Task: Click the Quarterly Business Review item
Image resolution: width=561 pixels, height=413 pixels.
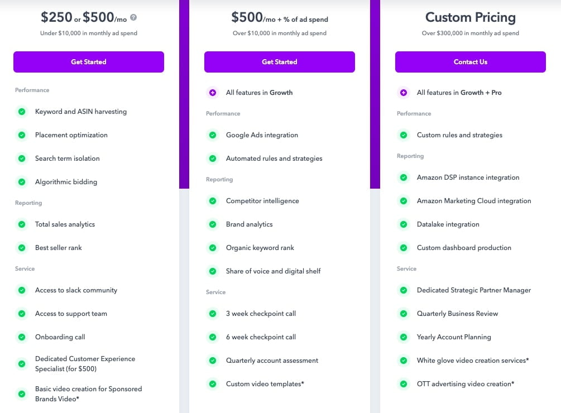Action: pos(458,314)
